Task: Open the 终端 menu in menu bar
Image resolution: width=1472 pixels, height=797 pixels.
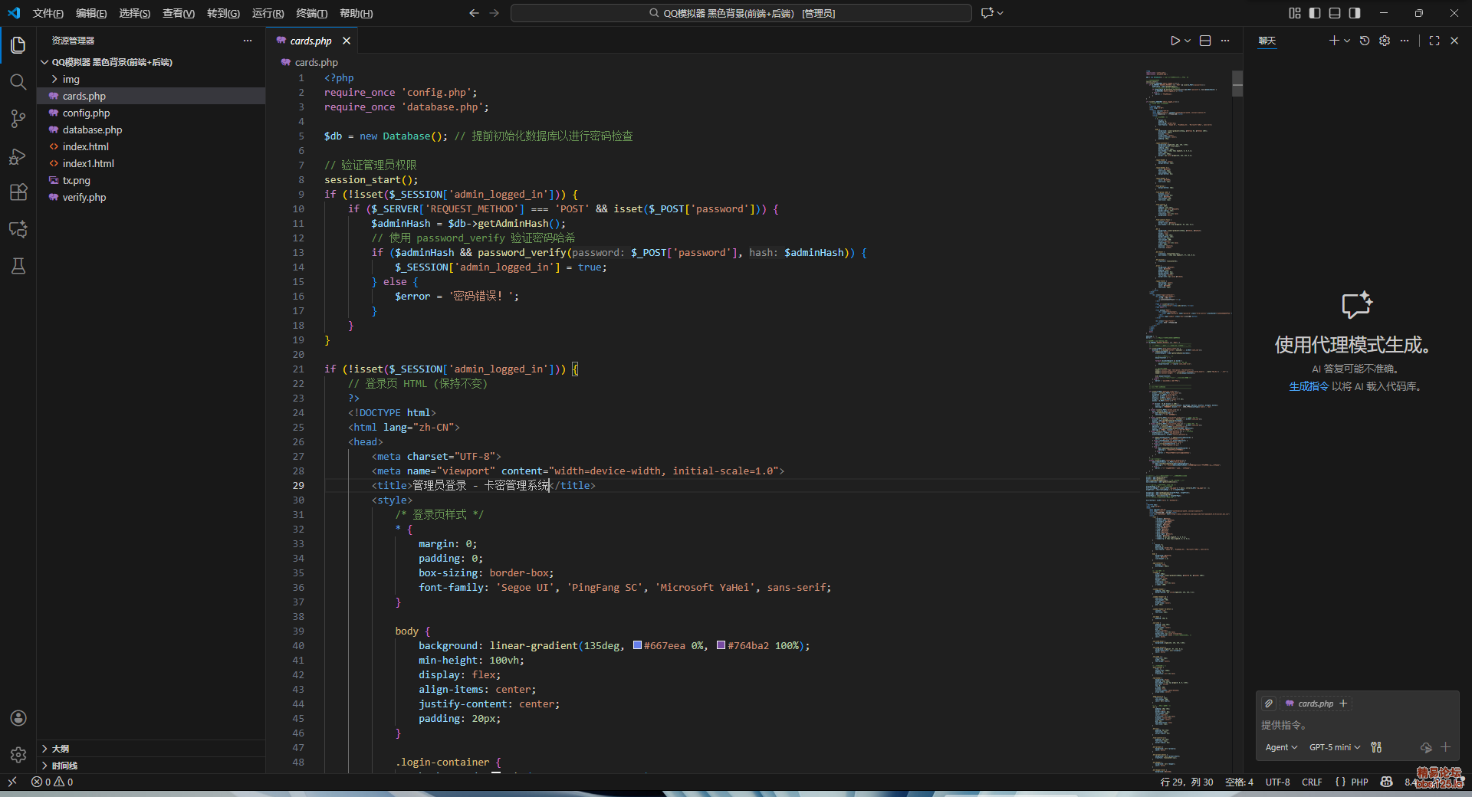Action: point(311,13)
